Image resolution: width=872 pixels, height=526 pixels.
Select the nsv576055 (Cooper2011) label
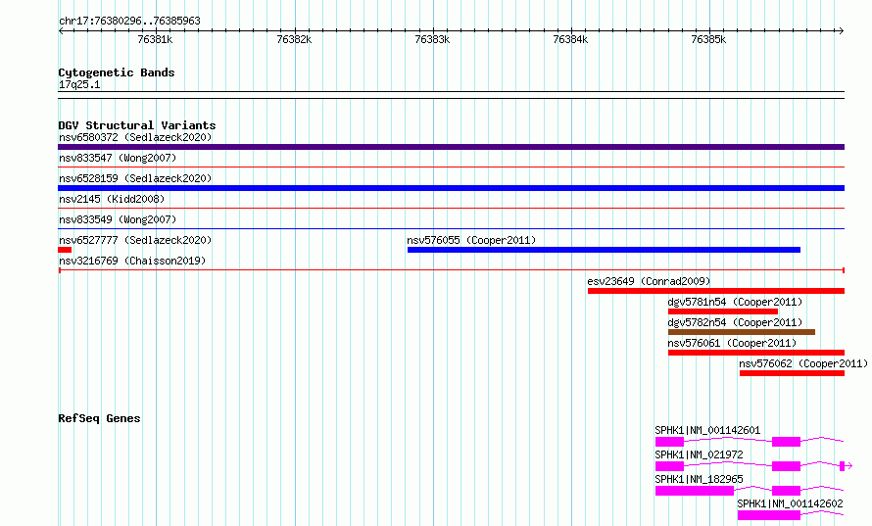(471, 240)
